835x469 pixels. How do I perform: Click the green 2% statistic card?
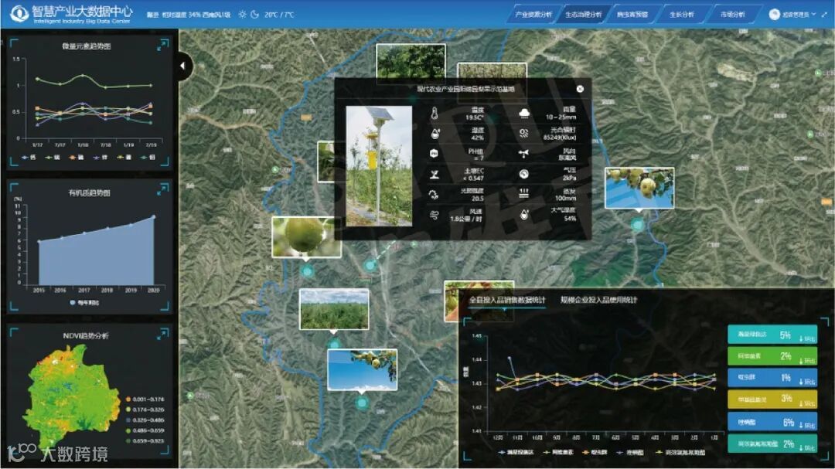click(x=772, y=356)
